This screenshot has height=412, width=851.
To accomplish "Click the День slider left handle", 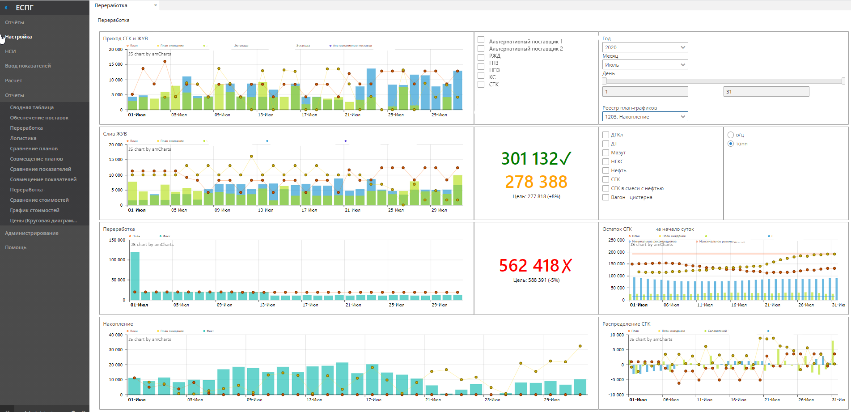I will tap(605, 81).
